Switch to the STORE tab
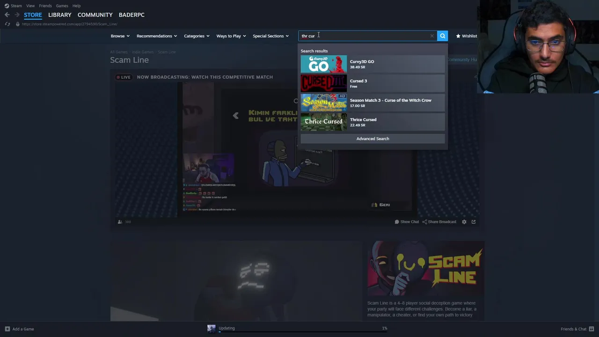 click(33, 15)
